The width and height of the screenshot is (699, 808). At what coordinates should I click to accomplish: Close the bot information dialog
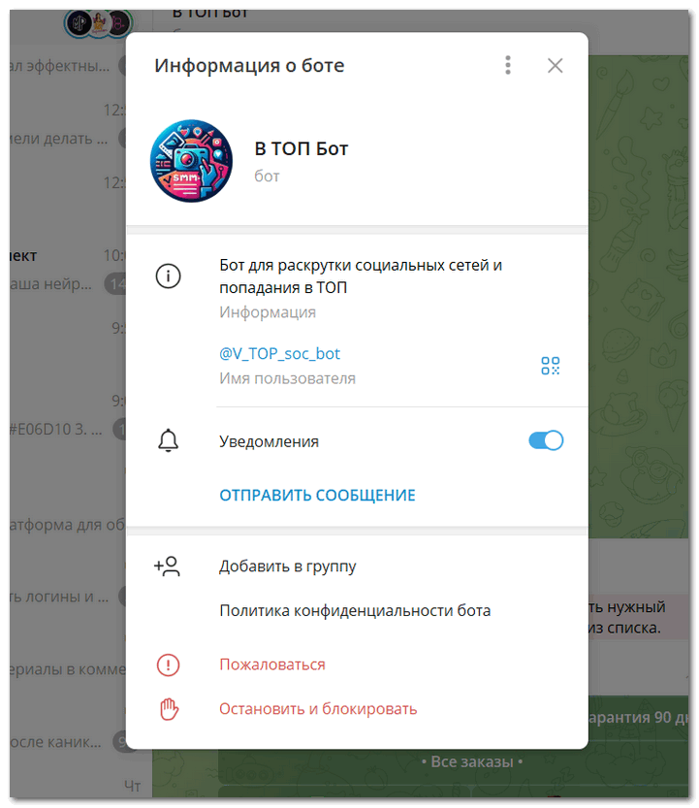tap(555, 65)
